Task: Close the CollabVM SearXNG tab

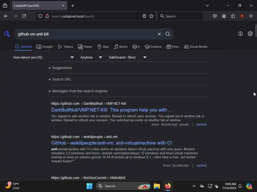Action: [63, 5]
